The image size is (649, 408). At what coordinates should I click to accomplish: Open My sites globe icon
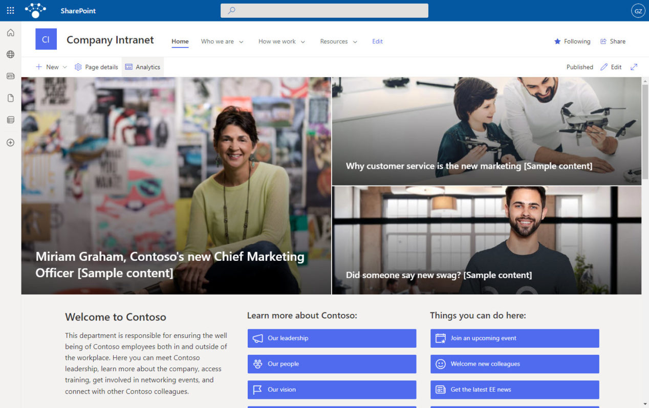point(10,54)
